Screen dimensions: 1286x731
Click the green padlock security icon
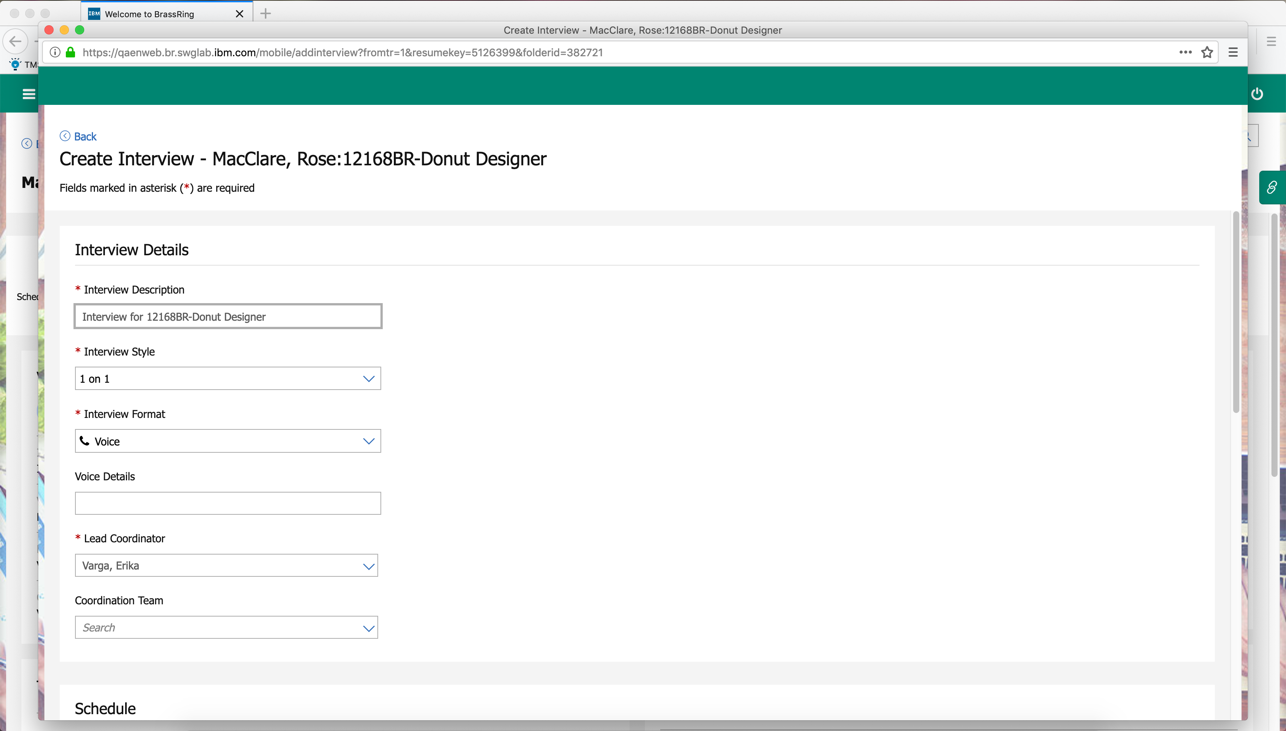pos(71,52)
